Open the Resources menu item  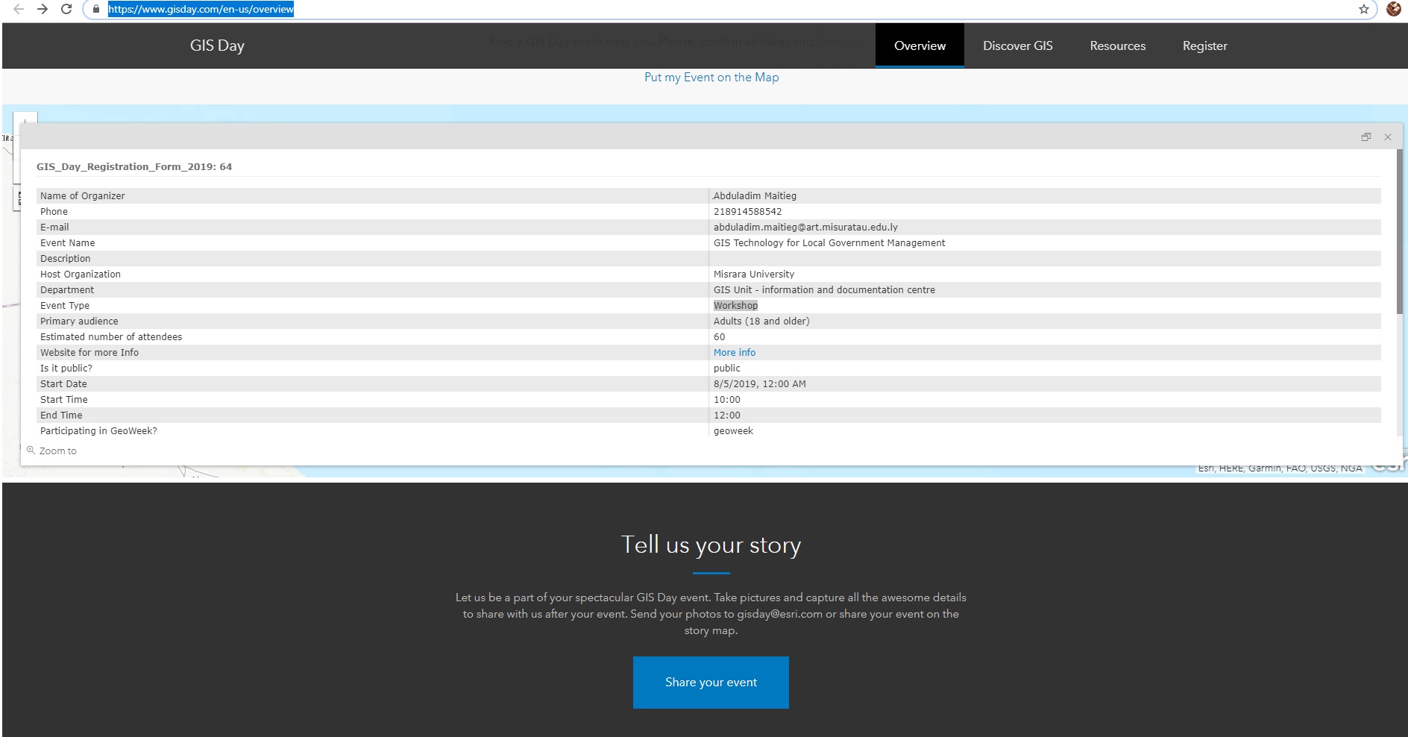[1117, 46]
